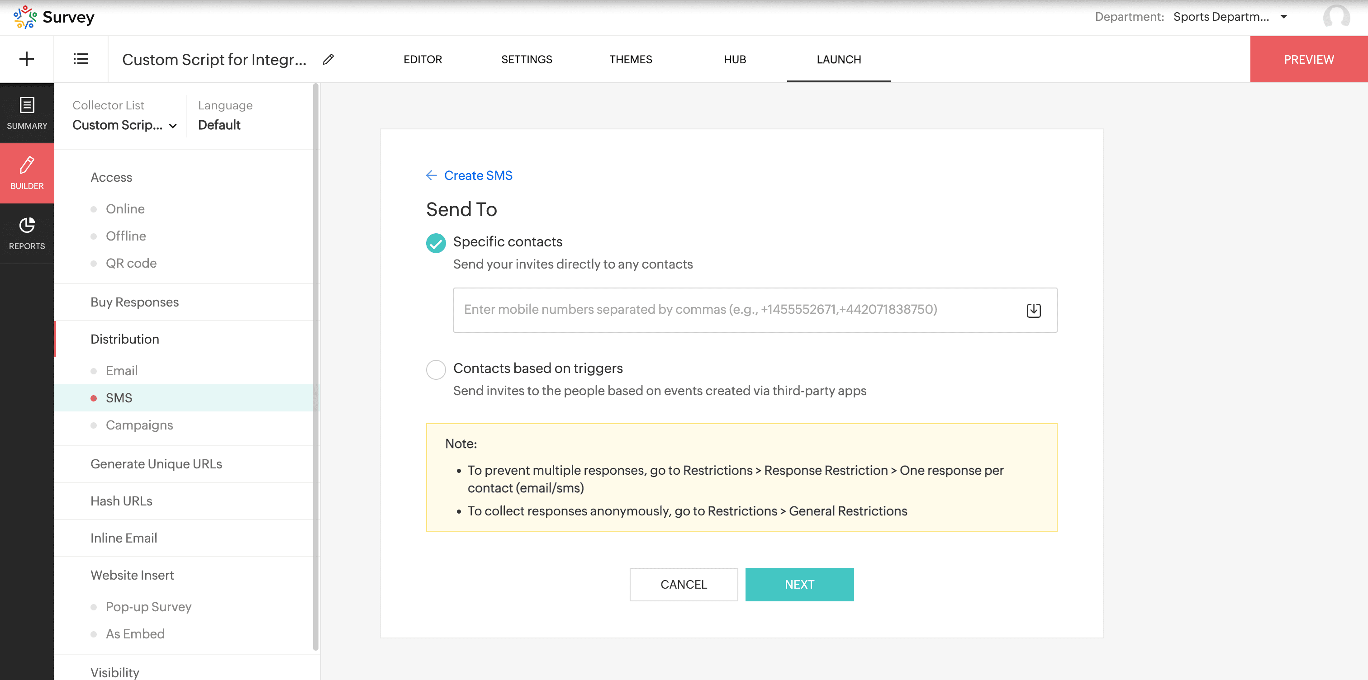Open the survey list menu icon
Viewport: 1368px width, 680px height.
pyautogui.click(x=81, y=59)
